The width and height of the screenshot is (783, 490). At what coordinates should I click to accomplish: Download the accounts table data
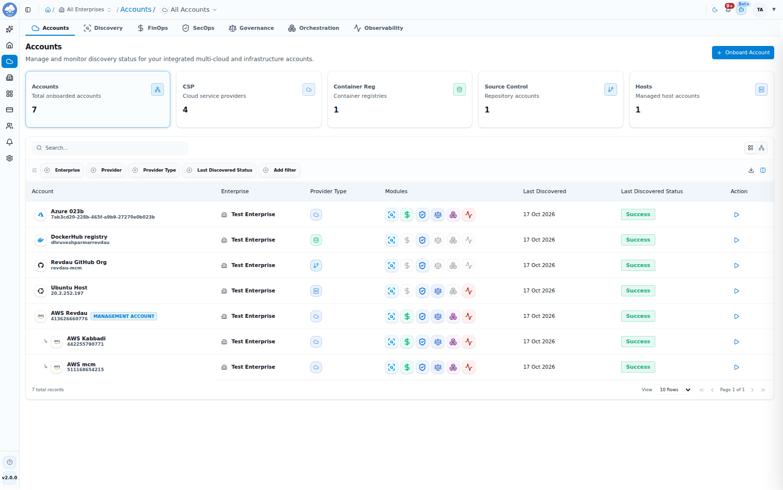[751, 170]
